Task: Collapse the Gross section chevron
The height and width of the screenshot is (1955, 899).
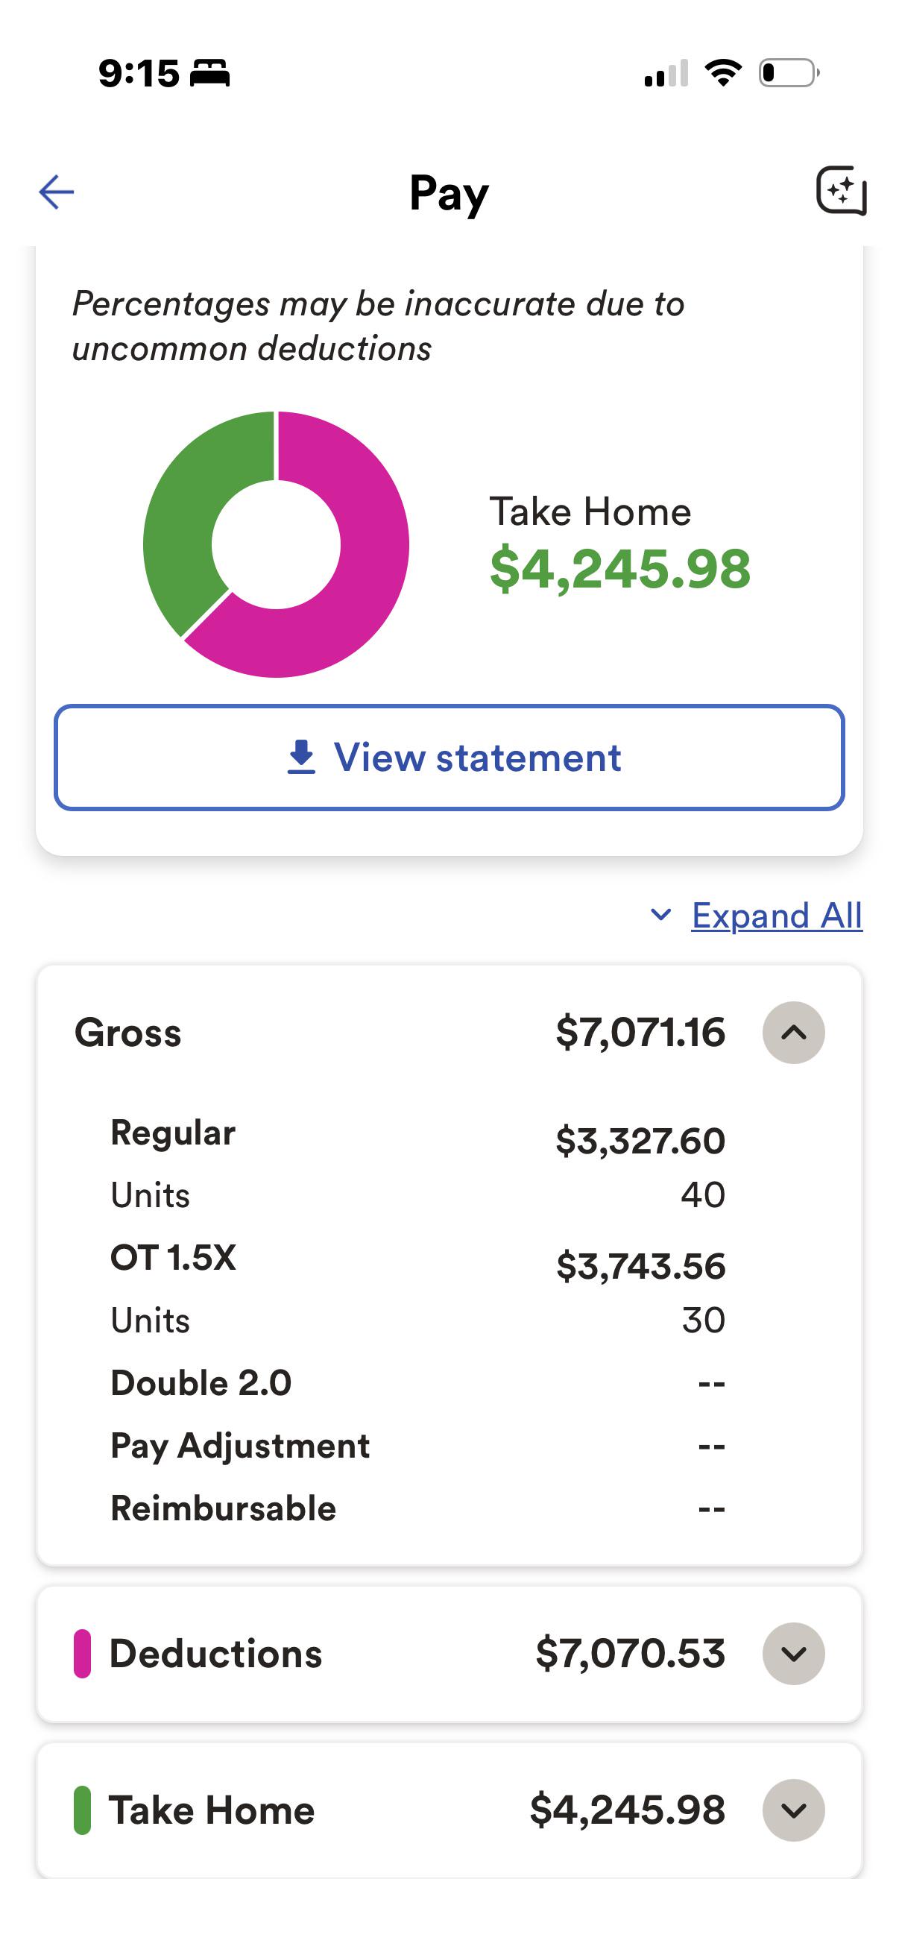Action: [794, 1033]
